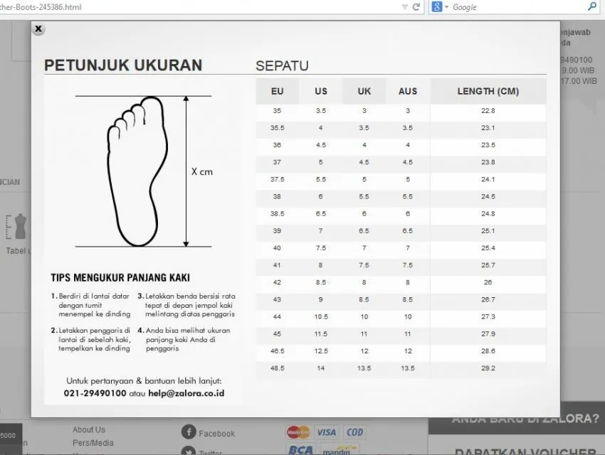The image size is (605, 455).
Task: Open the Pers/Media footer link
Action: click(93, 443)
